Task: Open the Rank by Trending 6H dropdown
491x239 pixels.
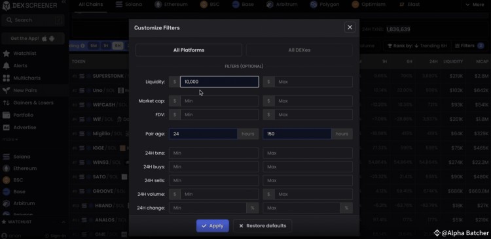Action: 417,46
